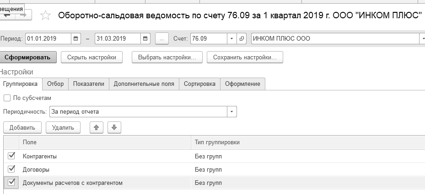Move grouping row down with arrow

(x=114, y=128)
